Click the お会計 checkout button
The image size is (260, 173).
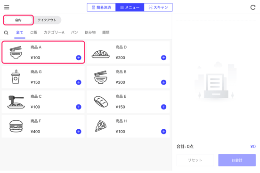[x=237, y=160]
